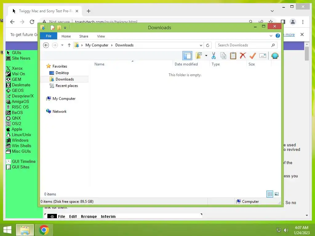Image resolution: width=315 pixels, height=236 pixels.
Task: Expand the ribbon with the chevron
Action: tap(271, 36)
